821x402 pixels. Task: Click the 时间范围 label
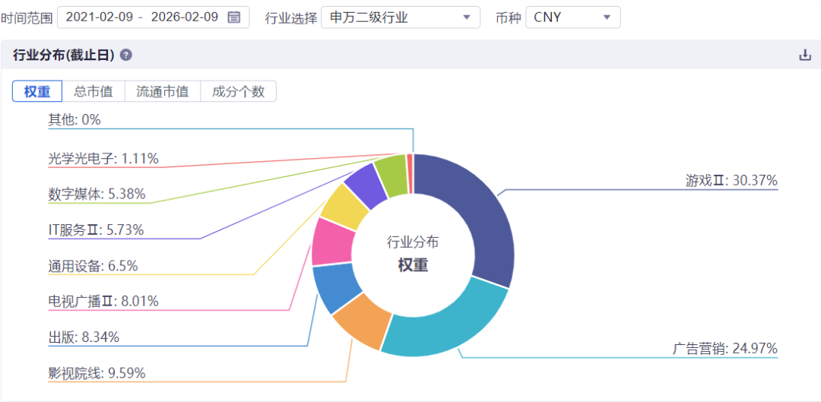click(x=26, y=17)
